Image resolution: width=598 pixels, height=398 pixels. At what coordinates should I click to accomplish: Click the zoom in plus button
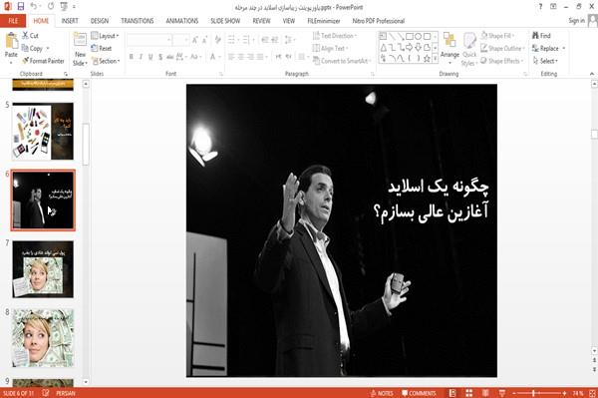click(x=564, y=393)
